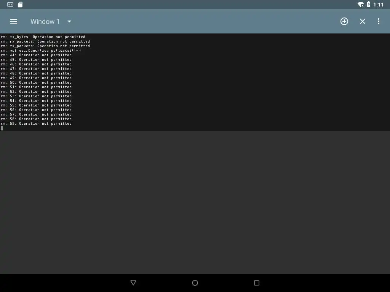Click the 'rm: 50' error line
Screen dimensions: 390x292
point(36,83)
